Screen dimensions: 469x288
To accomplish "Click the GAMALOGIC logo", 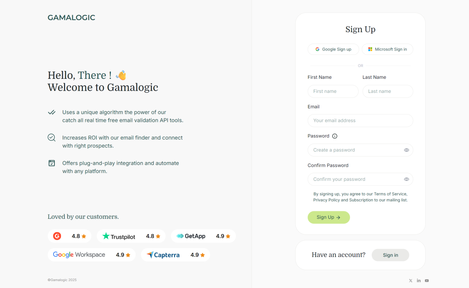I will pos(71,18).
